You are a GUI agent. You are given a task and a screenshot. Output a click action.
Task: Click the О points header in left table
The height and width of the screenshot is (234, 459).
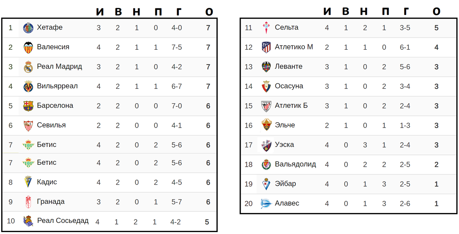tap(209, 12)
